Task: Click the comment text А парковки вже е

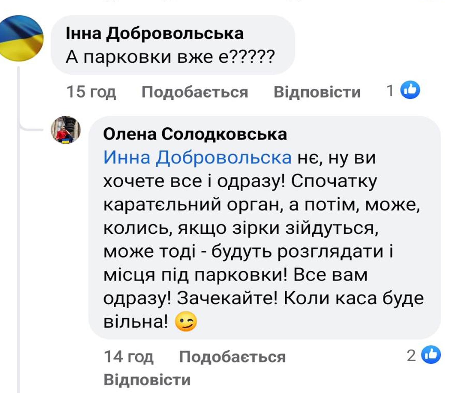Action: pos(170,57)
